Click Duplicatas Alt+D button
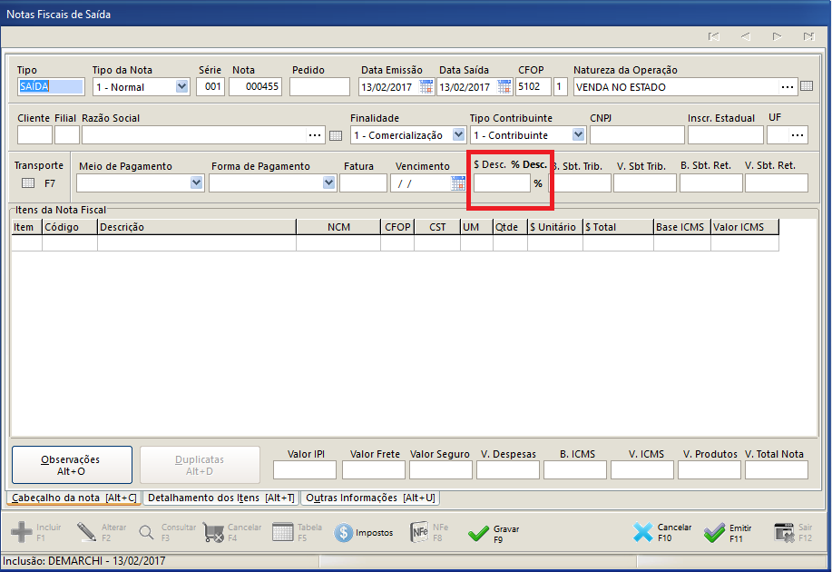Image resolution: width=832 pixels, height=572 pixels. coord(200,465)
